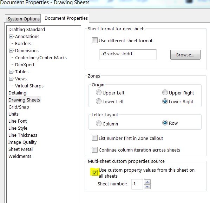Uncheck Use custom property values from this sheet
The width and height of the screenshot is (210, 203).
(95, 173)
